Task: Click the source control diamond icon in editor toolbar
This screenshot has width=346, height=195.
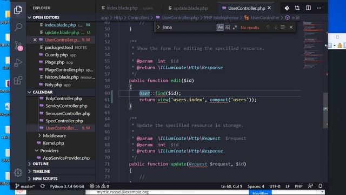Action: pyautogui.click(x=287, y=8)
